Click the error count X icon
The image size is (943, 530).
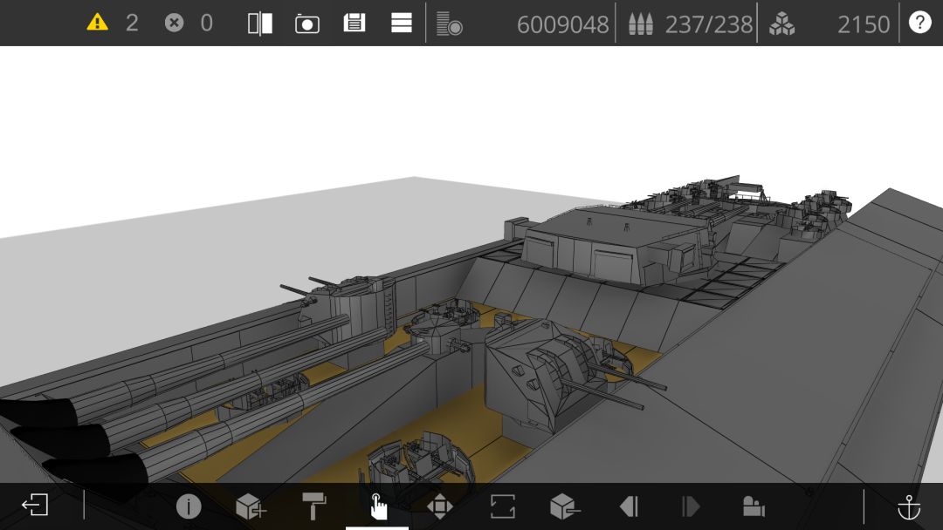click(174, 23)
